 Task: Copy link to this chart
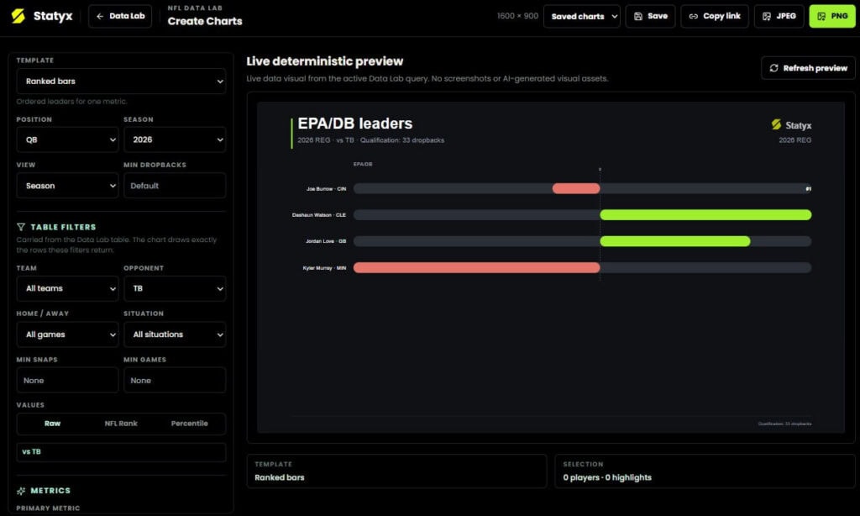pyautogui.click(x=715, y=16)
